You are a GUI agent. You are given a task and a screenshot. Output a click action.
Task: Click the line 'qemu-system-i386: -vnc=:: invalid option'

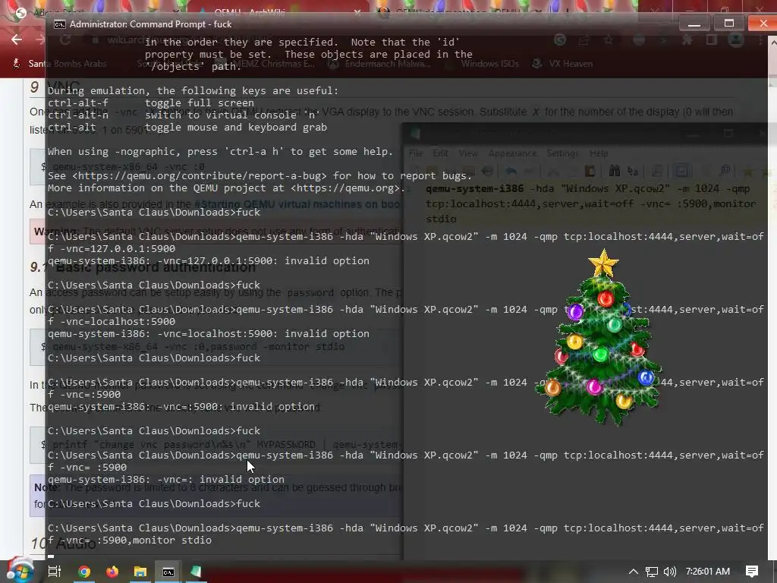pyautogui.click(x=166, y=480)
